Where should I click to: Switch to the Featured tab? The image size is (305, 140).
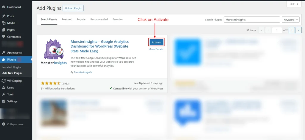coord(67,19)
